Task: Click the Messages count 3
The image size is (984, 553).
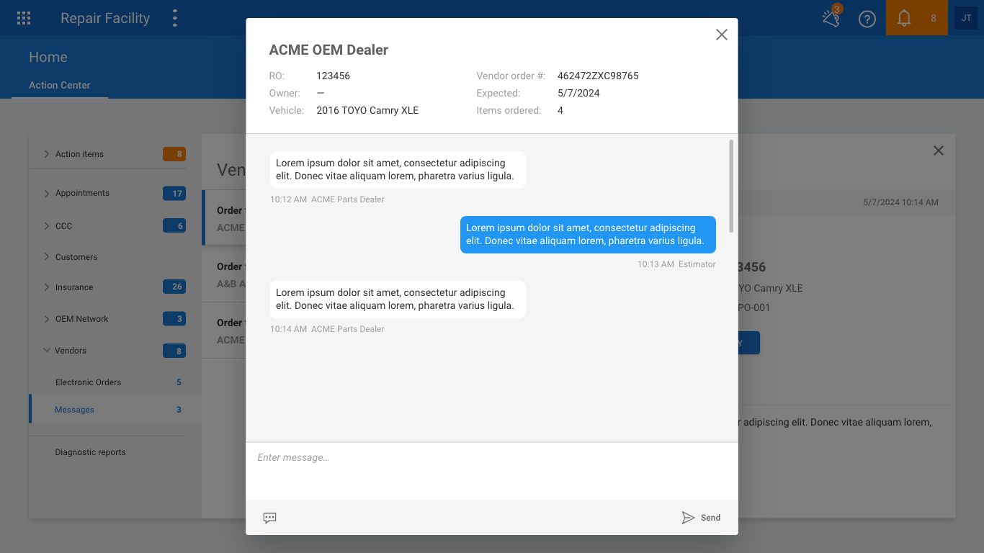Action: pyautogui.click(x=179, y=410)
